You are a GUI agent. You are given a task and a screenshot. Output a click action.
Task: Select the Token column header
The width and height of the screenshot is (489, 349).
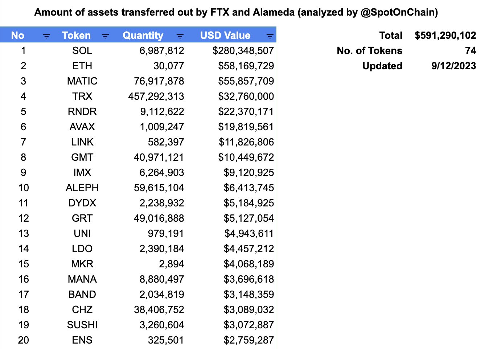tap(76, 36)
